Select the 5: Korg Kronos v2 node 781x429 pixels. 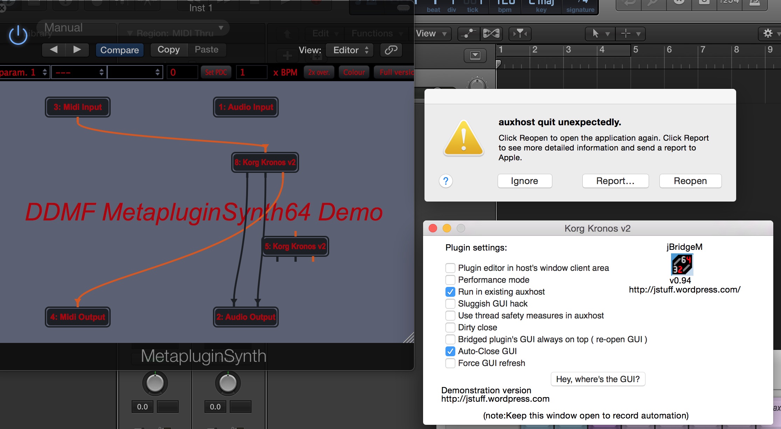tap(295, 246)
